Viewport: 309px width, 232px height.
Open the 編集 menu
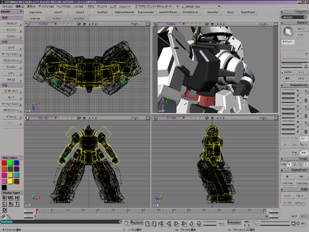click(x=19, y=6)
